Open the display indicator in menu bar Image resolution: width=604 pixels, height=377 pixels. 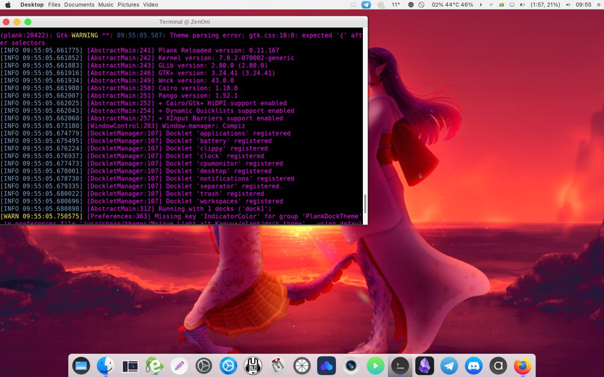(512, 5)
